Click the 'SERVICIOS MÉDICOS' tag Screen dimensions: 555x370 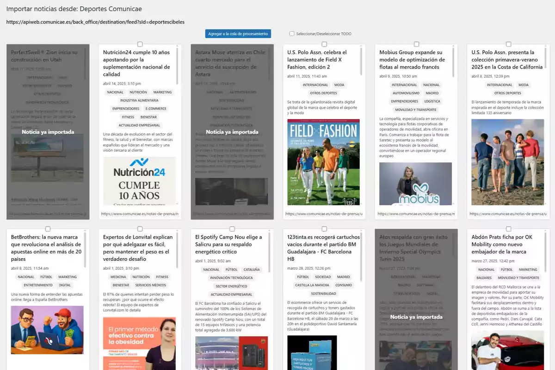(x=150, y=285)
